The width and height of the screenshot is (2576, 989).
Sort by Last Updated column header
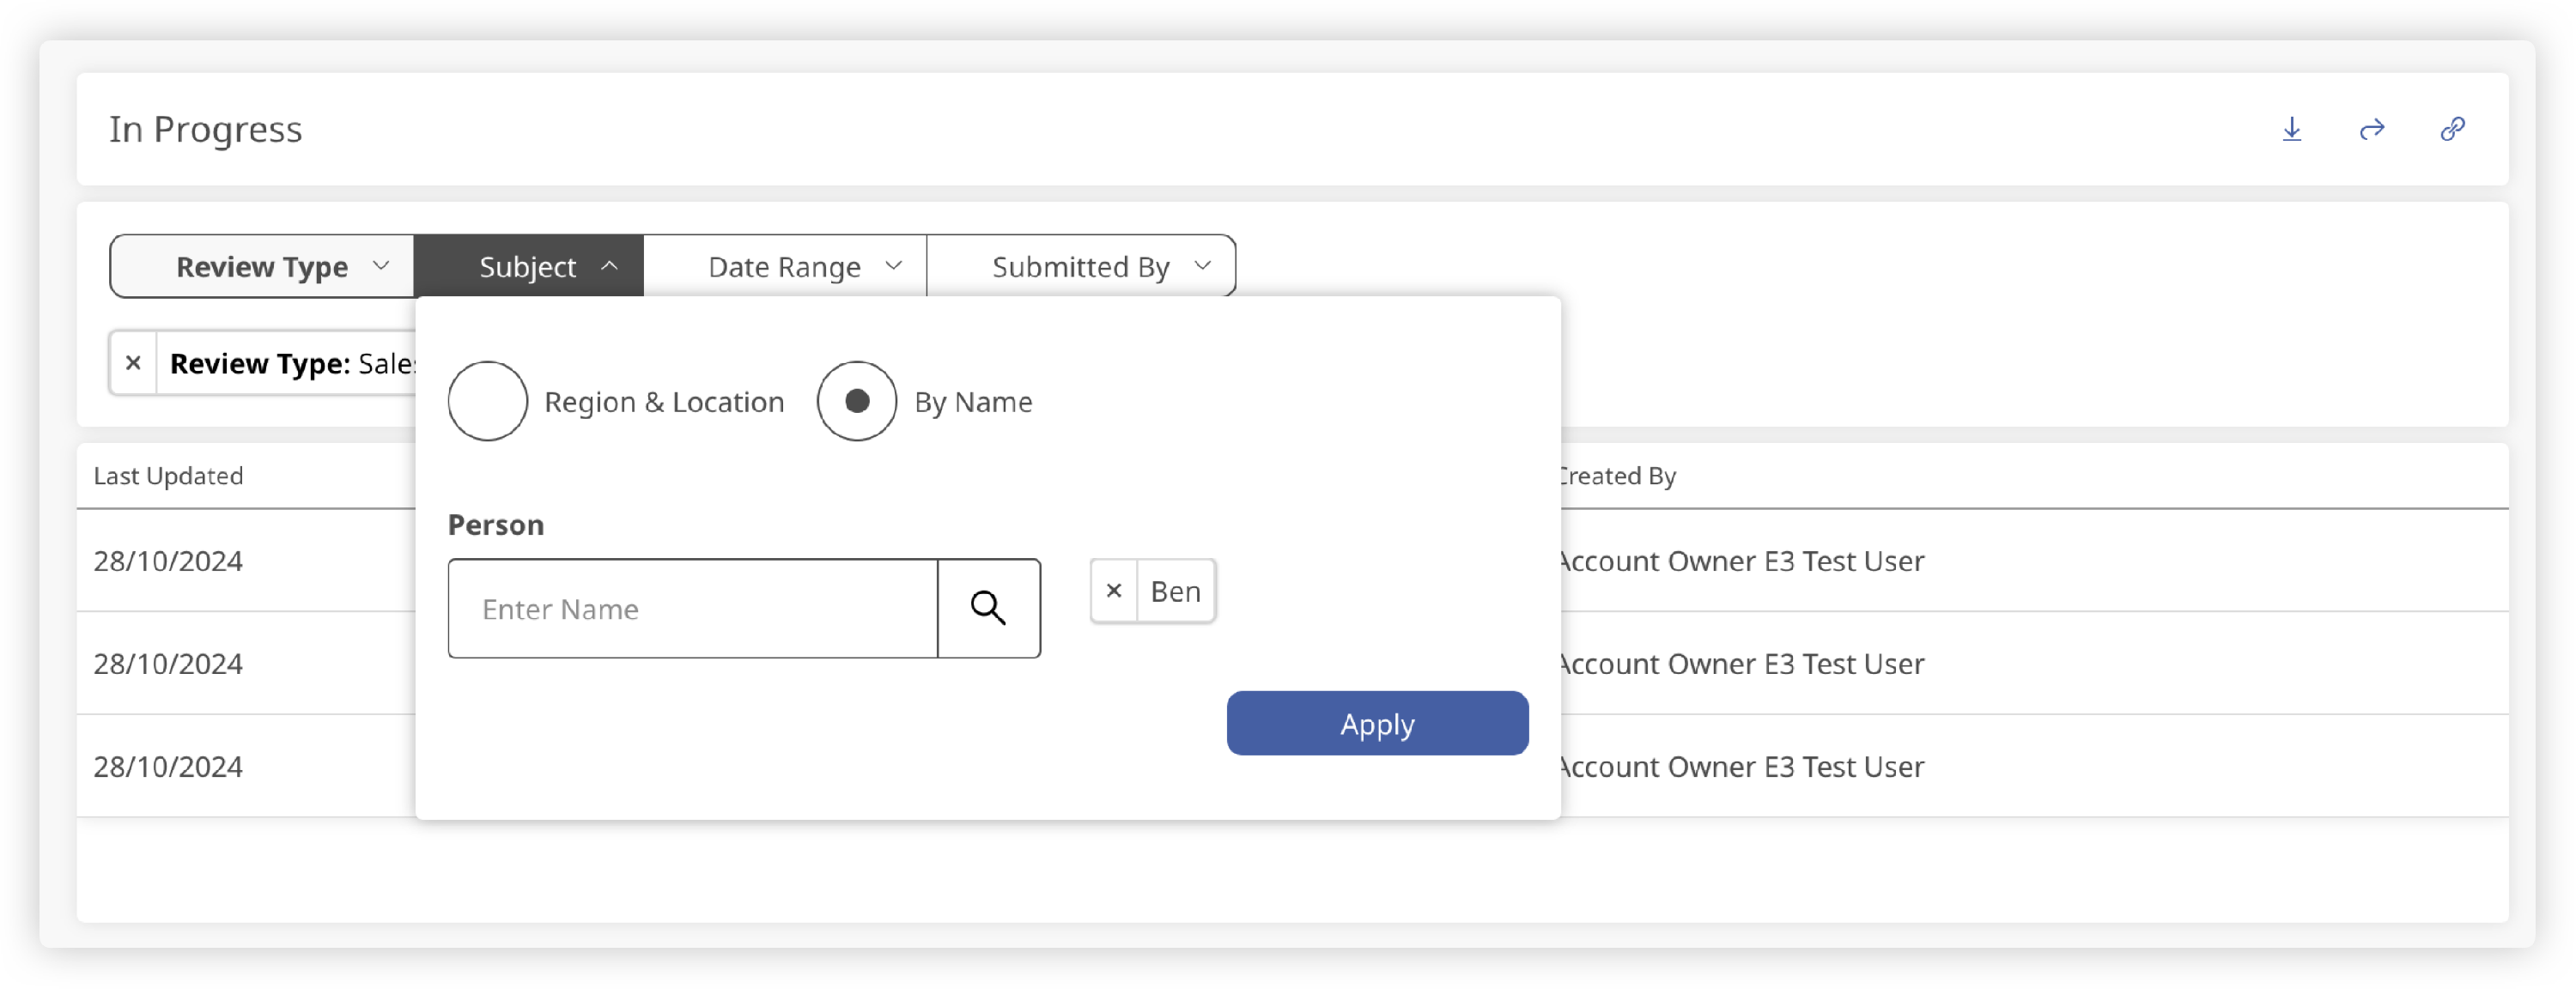coord(168,476)
